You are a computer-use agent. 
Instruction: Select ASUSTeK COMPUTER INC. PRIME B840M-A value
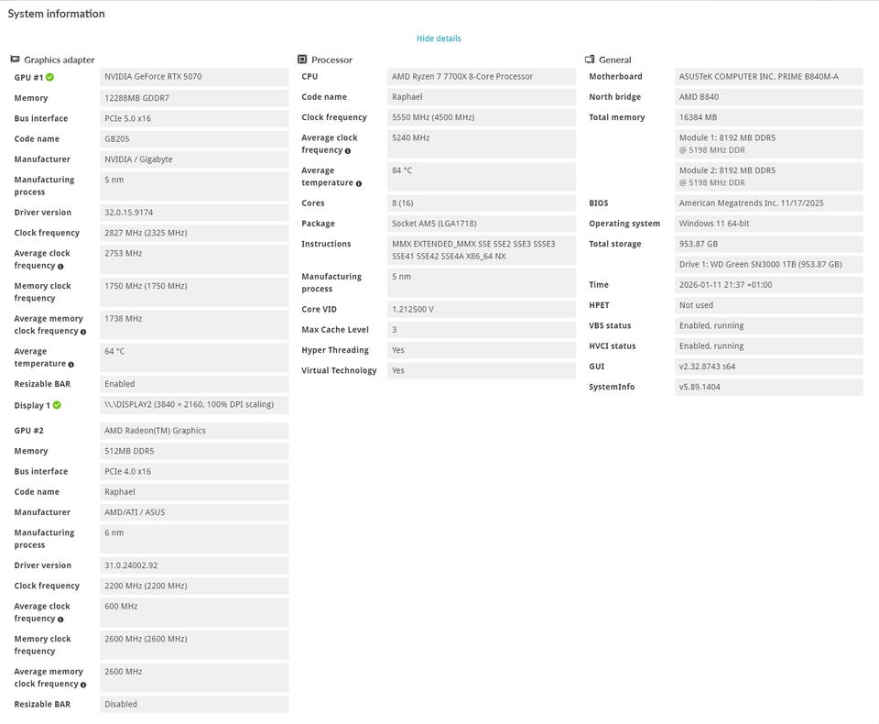(769, 76)
